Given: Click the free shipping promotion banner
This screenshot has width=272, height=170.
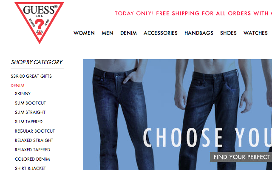Looking at the screenshot, I should [193, 13].
